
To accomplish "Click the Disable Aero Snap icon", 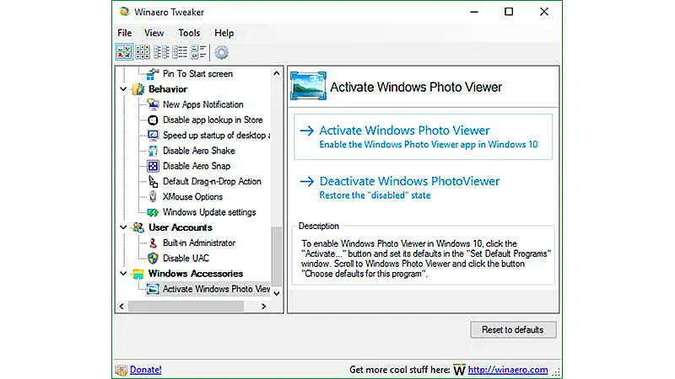I will coord(153,166).
